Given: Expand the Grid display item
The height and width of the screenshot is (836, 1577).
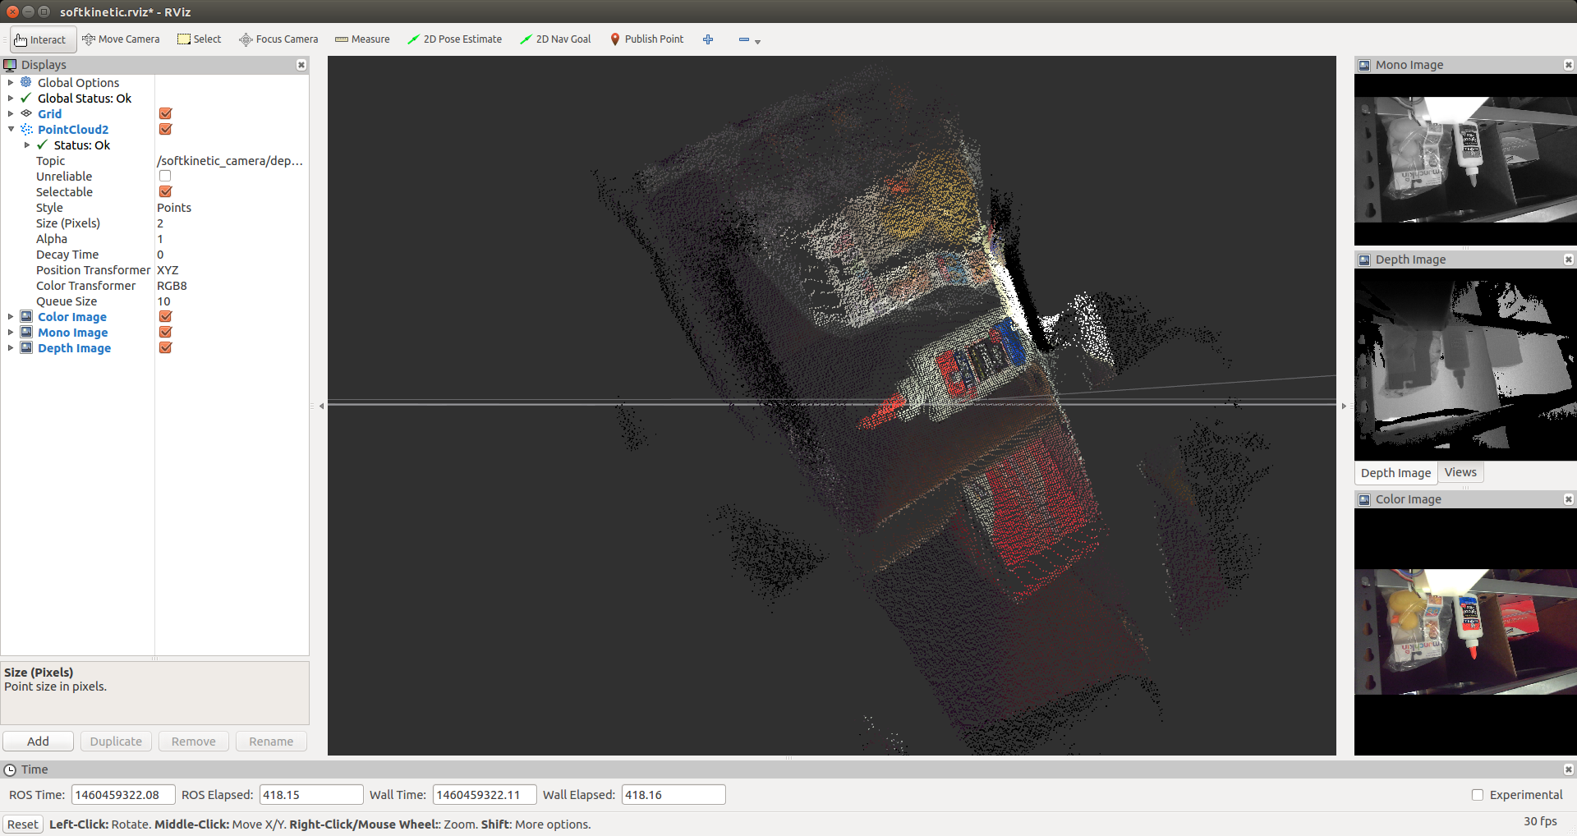Looking at the screenshot, I should (11, 113).
